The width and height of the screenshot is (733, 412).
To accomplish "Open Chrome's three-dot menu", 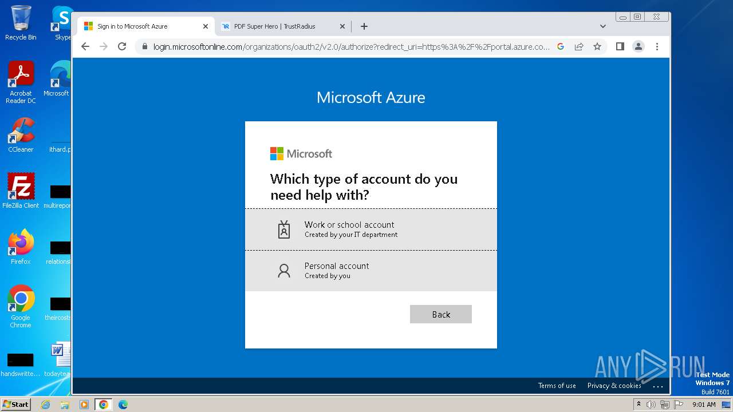I will click(x=657, y=46).
